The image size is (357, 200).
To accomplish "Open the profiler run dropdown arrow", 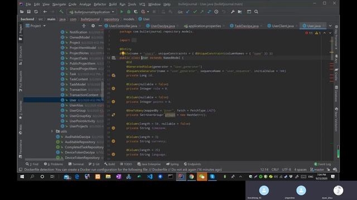I will point(148,12).
